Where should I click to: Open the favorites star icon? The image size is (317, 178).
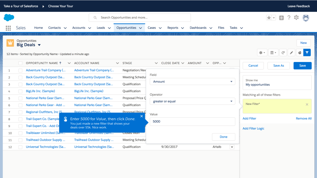pos(269,18)
